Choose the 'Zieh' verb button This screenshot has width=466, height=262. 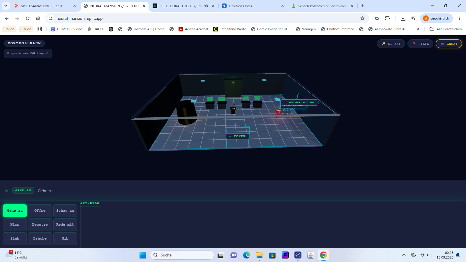click(15, 238)
